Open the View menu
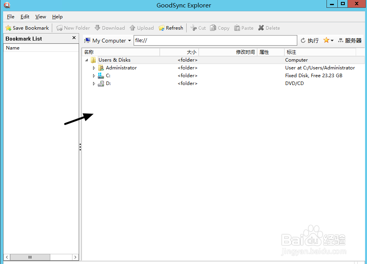This screenshot has height=264, width=367. click(x=41, y=17)
